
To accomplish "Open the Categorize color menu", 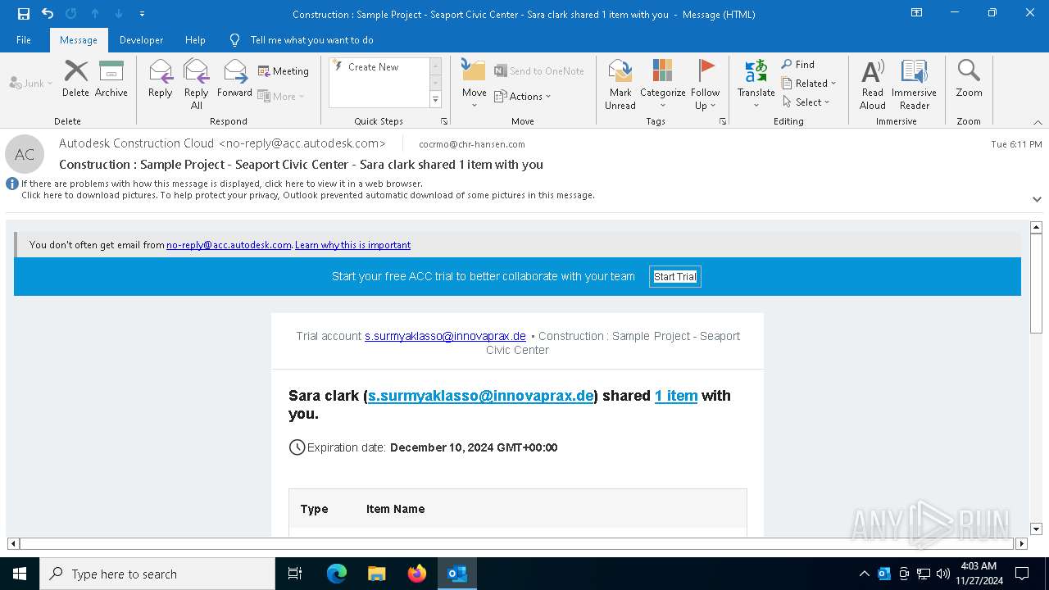I will point(662,84).
